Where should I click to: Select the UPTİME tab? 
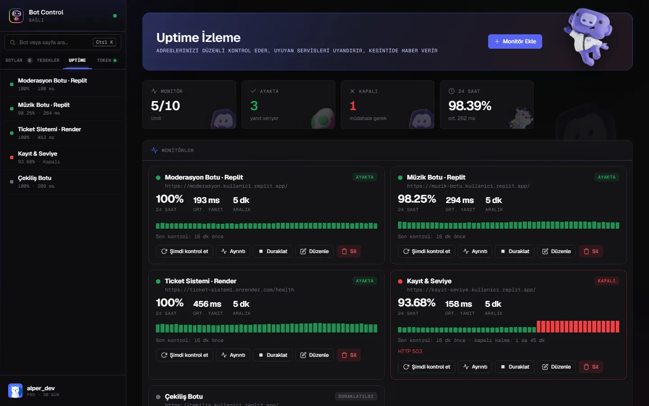[x=78, y=60]
